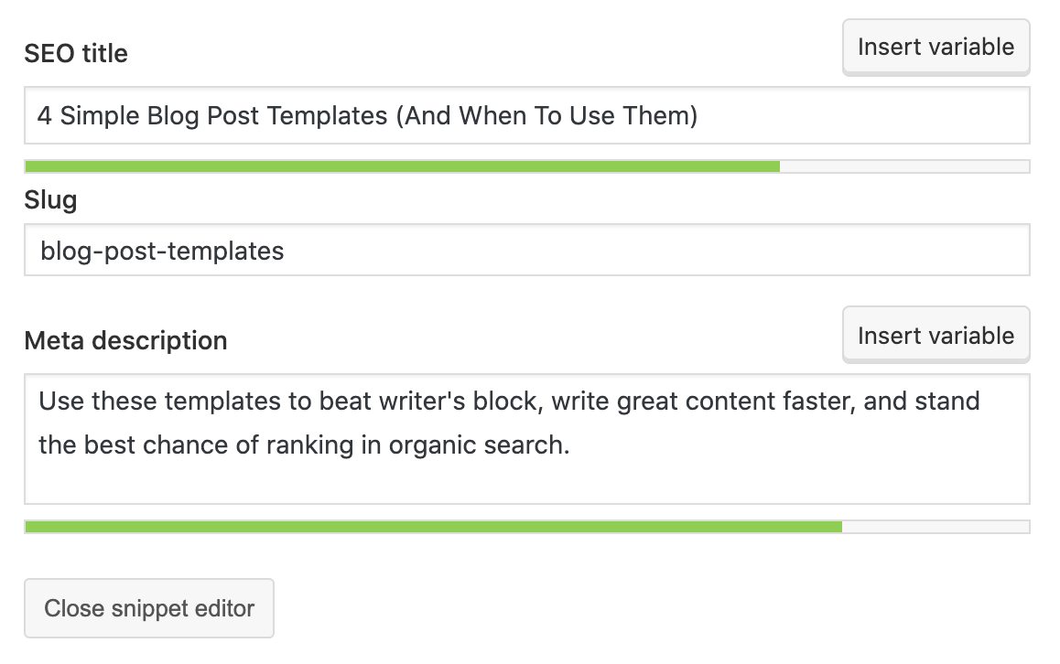Click the length bar below Meta description

[430, 527]
